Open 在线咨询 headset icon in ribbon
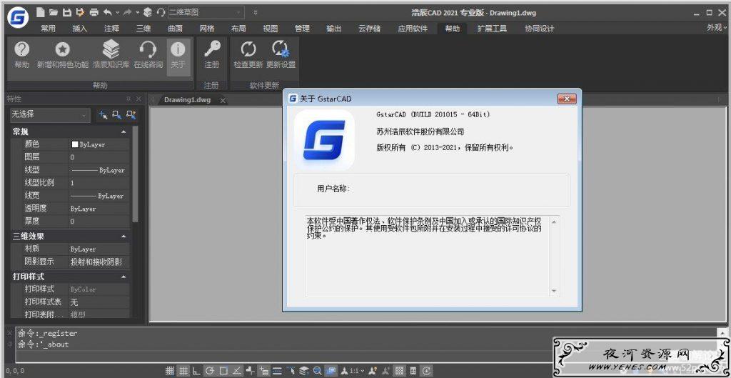This screenshot has width=731, height=378. (x=148, y=54)
